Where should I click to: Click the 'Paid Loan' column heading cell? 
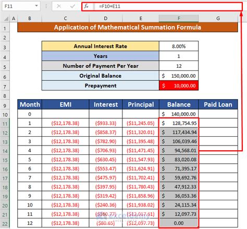coord(218,104)
